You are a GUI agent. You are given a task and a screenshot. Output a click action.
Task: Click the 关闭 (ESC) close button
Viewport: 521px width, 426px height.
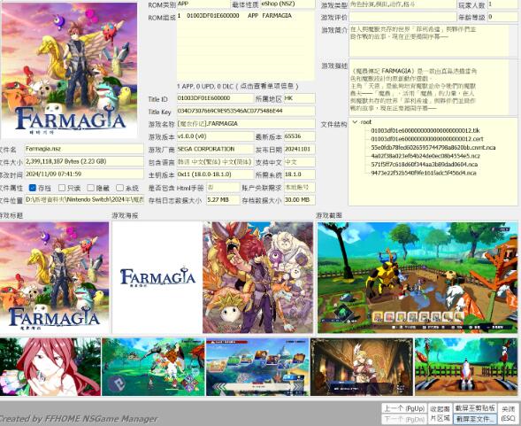point(509,414)
